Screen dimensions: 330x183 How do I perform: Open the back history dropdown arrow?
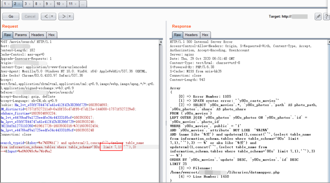[52, 16]
